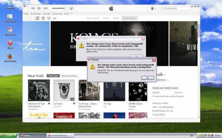Image resolution: width=222 pixels, height=138 pixels.
Task: Select the Meine Musik tab
Action: coord(92,18)
